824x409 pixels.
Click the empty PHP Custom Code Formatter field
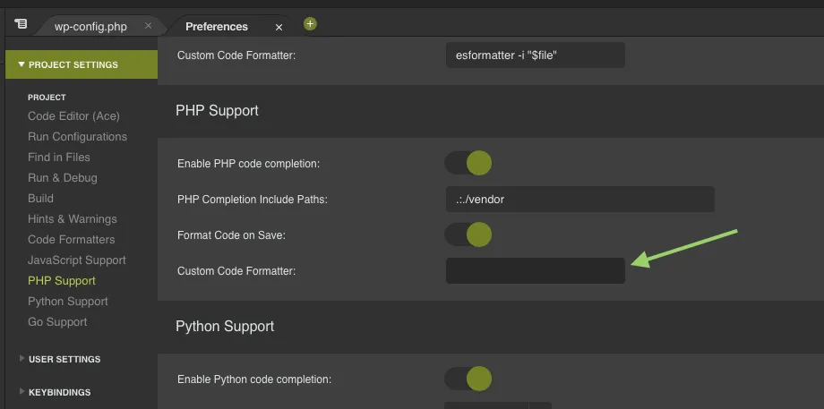click(x=535, y=270)
